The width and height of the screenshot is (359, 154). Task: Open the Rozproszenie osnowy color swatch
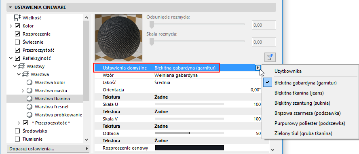click(189, 148)
